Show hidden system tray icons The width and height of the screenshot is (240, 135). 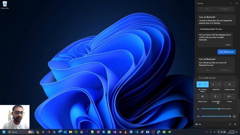click(207, 132)
